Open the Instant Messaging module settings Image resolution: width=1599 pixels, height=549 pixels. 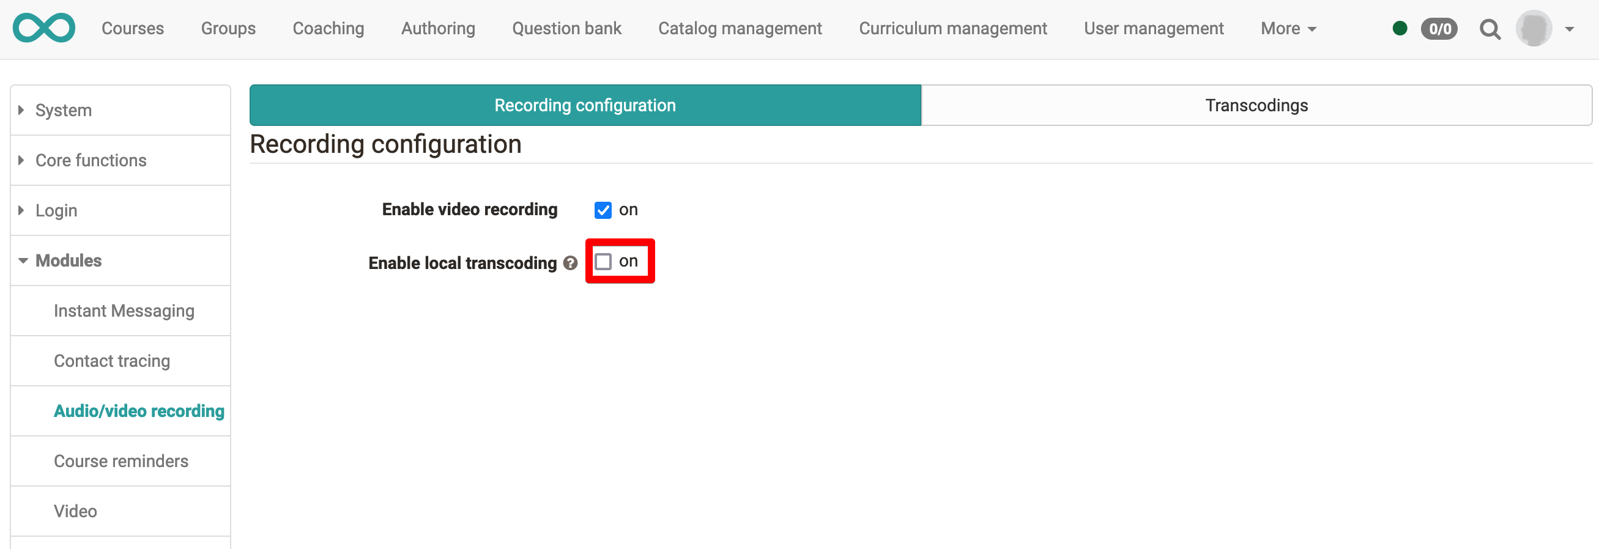click(x=124, y=311)
